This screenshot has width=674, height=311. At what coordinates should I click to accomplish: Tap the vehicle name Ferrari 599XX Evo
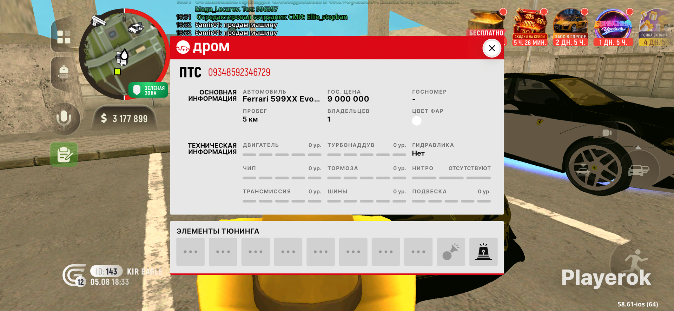tap(281, 99)
